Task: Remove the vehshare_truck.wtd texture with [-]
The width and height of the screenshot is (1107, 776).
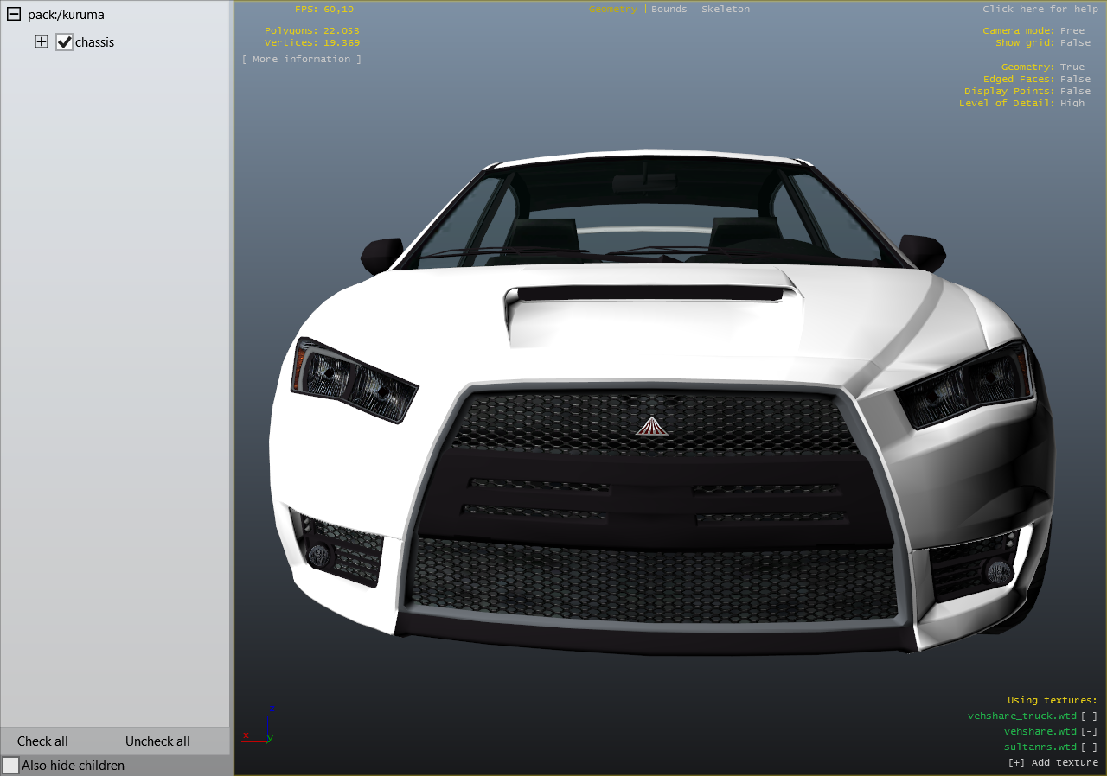Action: [x=1089, y=716]
